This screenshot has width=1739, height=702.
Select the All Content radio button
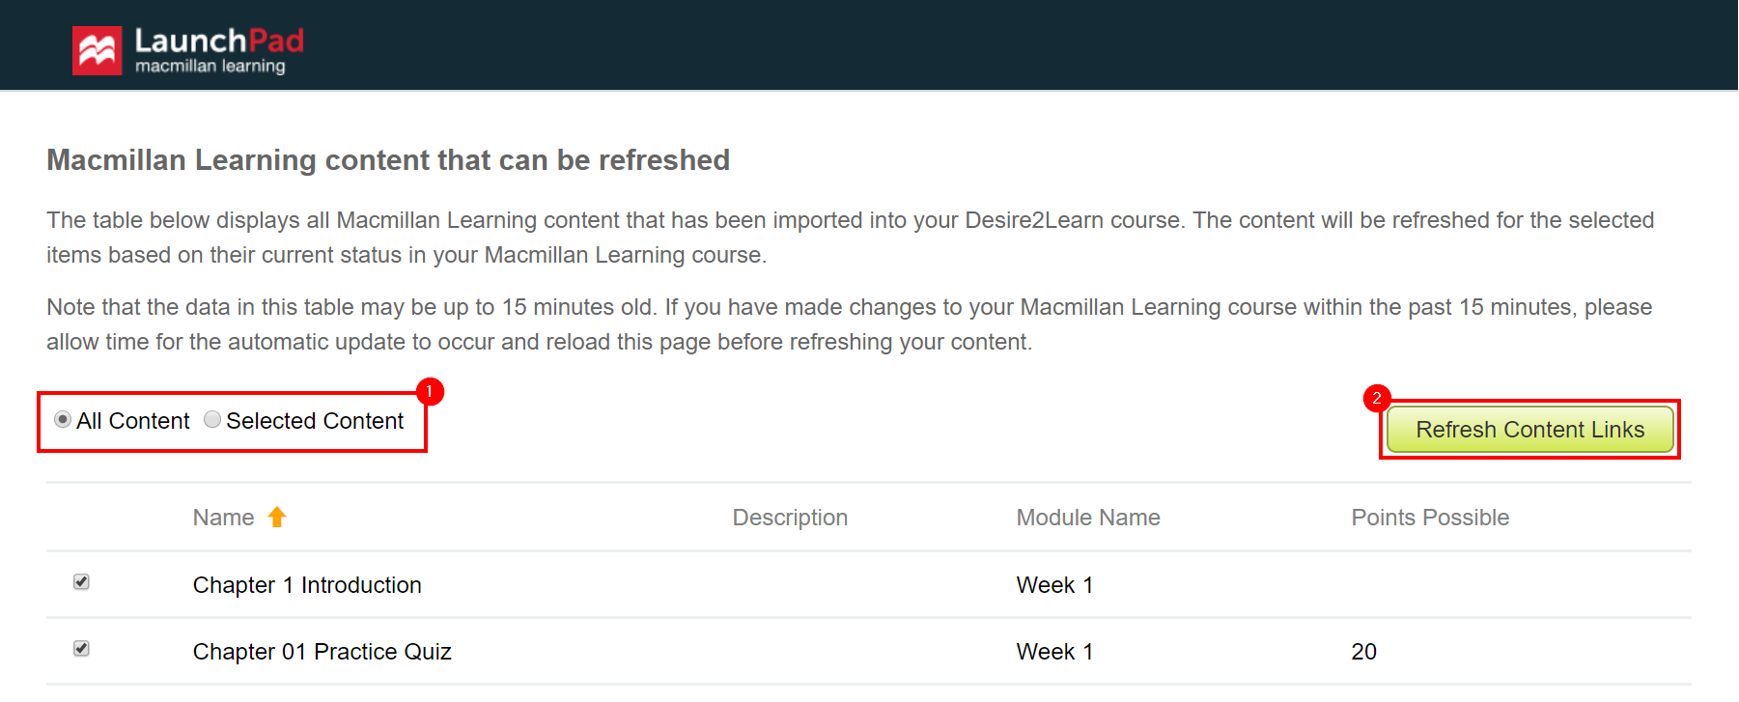click(63, 420)
